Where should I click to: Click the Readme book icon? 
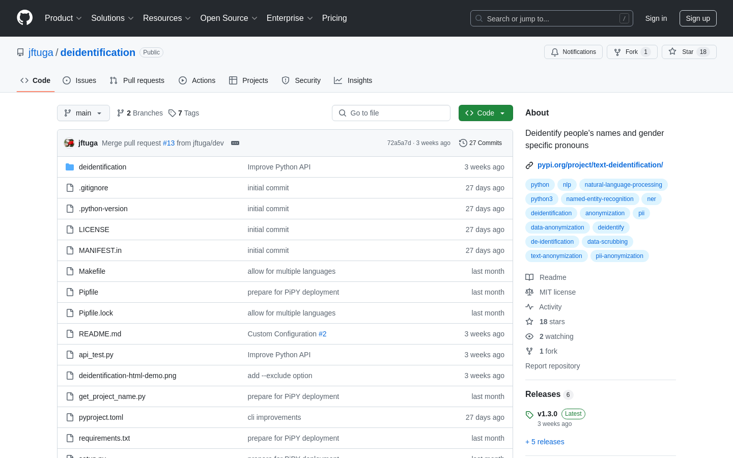tap(529, 277)
